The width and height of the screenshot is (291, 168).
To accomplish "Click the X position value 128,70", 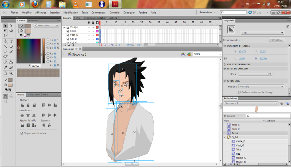I will point(242,51).
